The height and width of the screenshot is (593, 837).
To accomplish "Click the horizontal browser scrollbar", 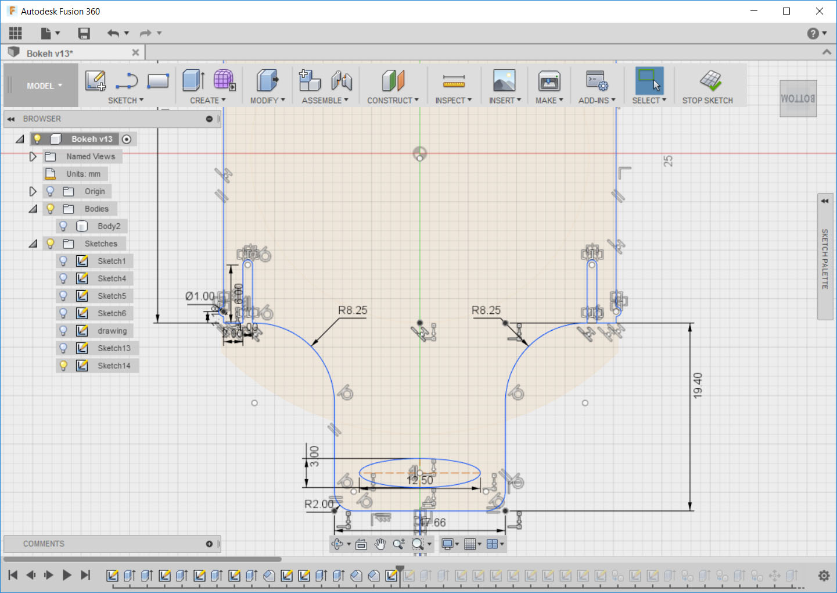I will coord(142,559).
